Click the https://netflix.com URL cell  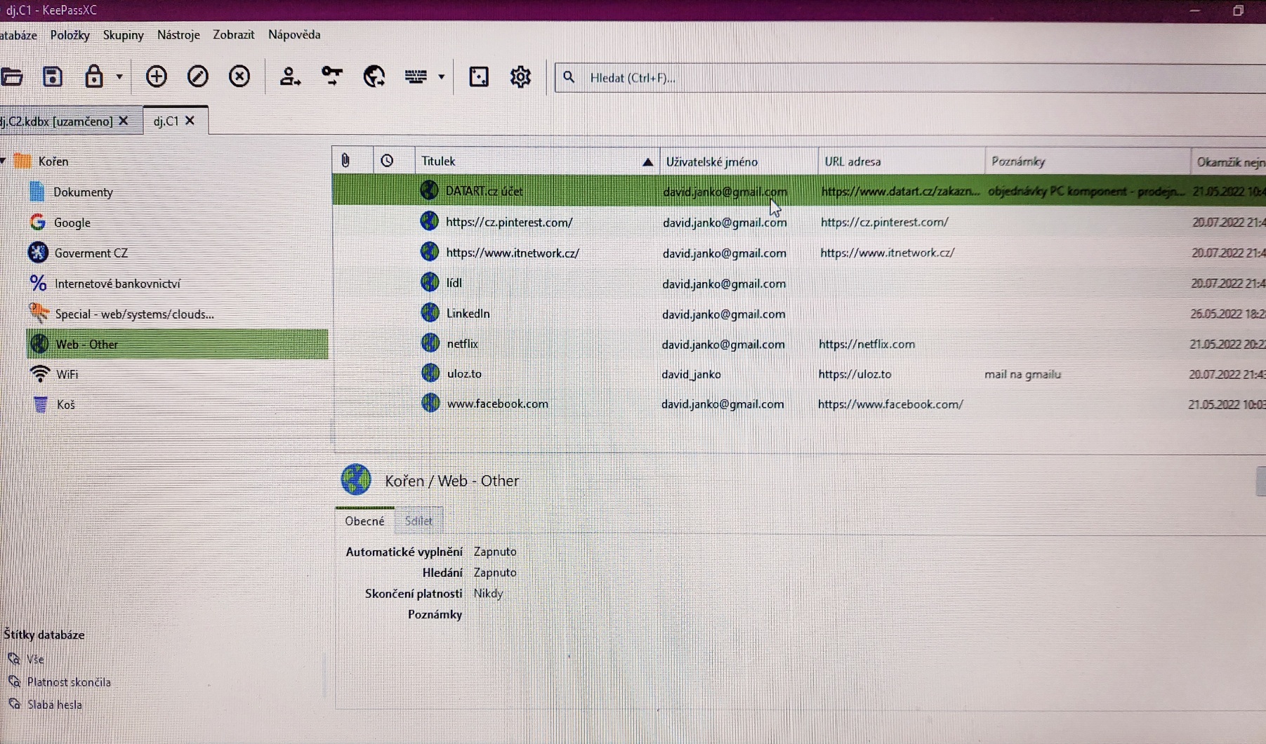point(866,345)
